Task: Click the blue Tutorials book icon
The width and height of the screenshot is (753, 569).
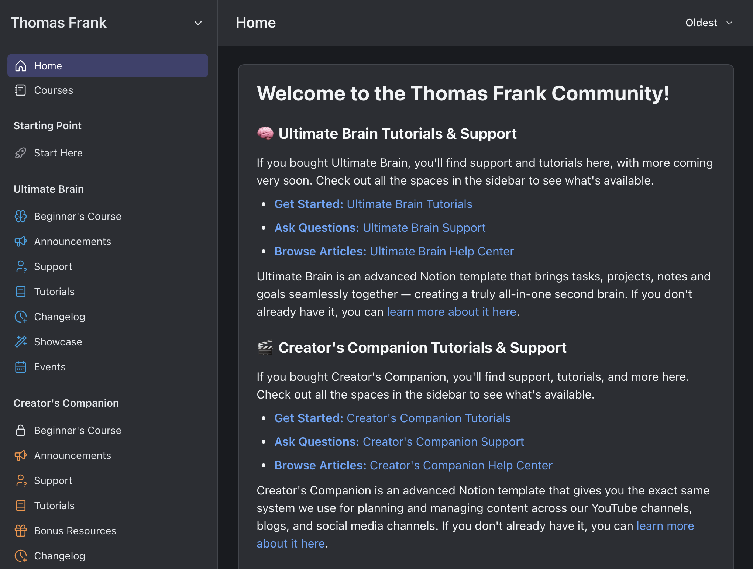Action: pyautogui.click(x=21, y=292)
